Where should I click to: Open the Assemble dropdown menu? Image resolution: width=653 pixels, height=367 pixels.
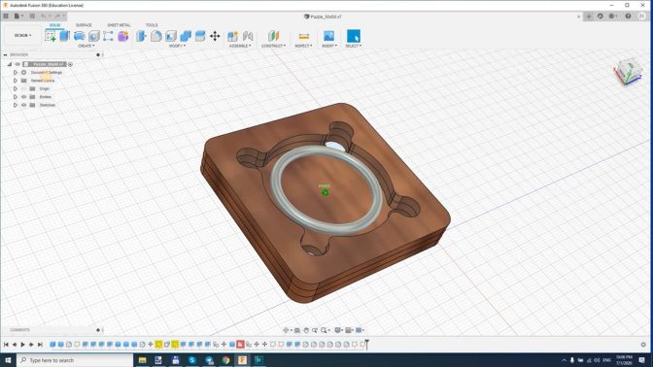tap(240, 46)
